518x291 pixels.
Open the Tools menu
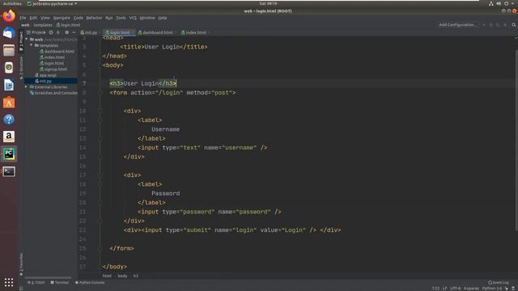pos(121,18)
